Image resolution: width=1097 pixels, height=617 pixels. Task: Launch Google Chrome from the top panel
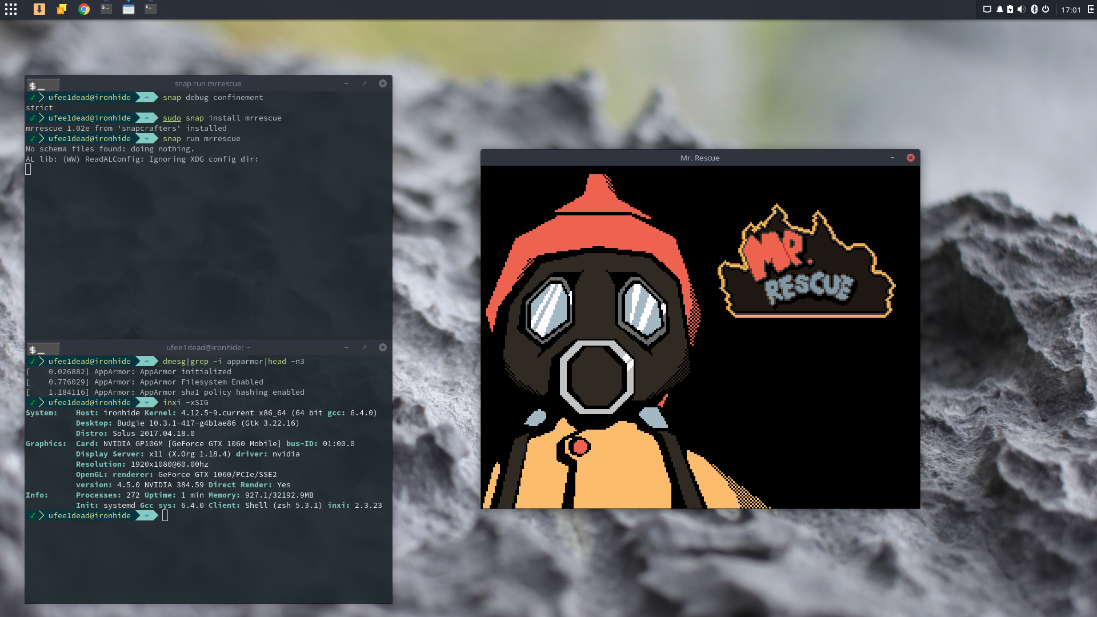coord(84,9)
